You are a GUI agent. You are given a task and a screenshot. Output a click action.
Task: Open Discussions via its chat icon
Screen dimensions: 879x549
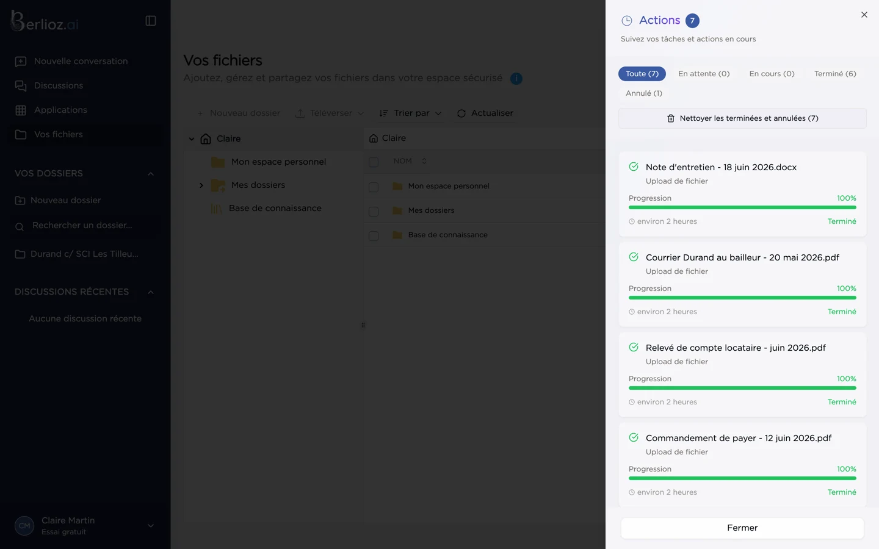21,85
